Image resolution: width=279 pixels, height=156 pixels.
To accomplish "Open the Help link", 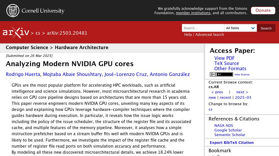I will coord(188,35).
